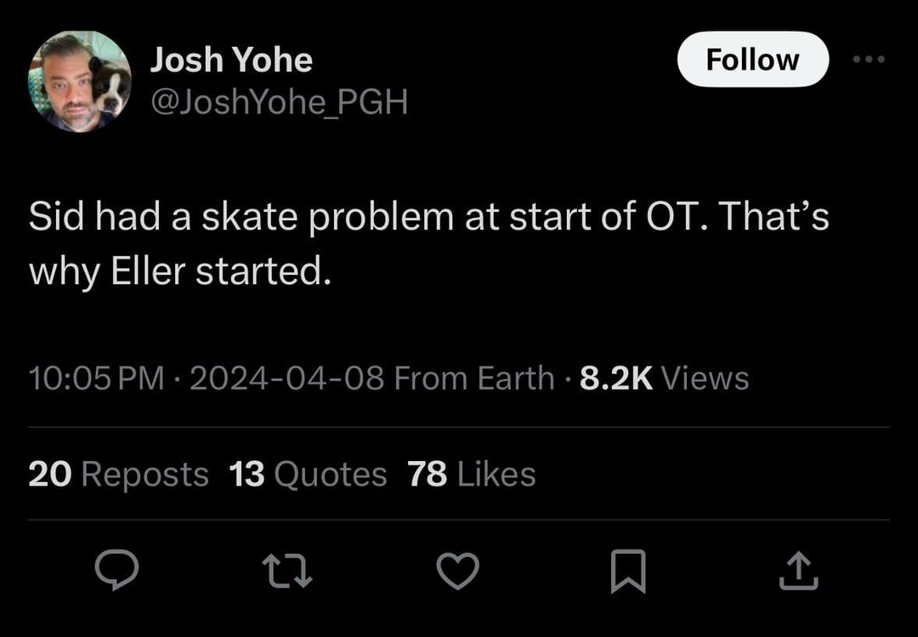Click the 10:05 PM timestamp

coord(96,378)
